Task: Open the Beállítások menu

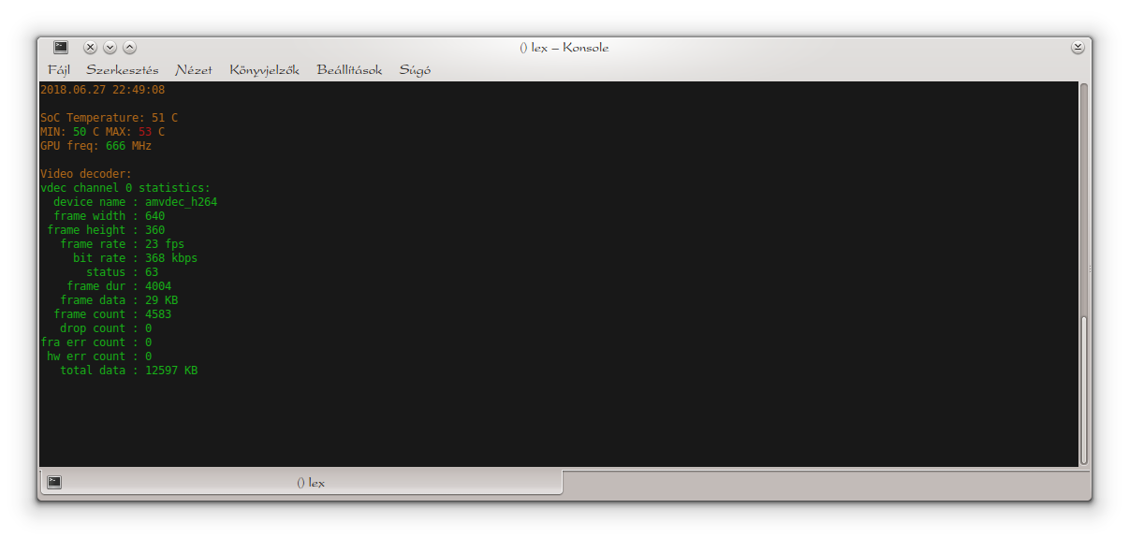Action: click(x=349, y=70)
